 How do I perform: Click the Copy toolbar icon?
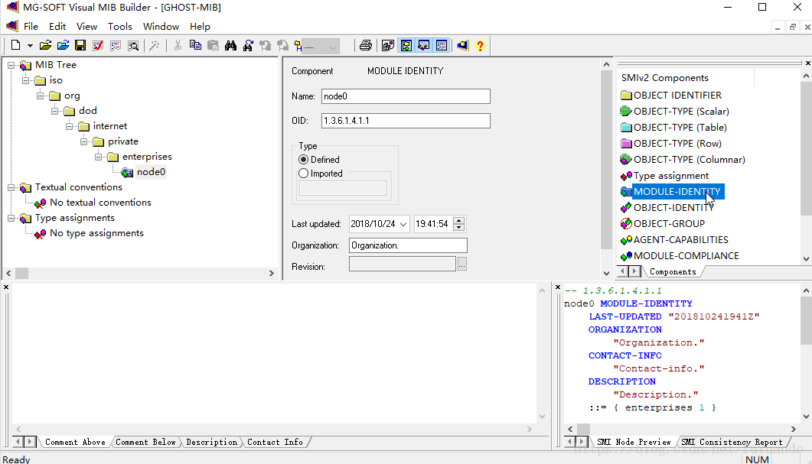[195, 46]
